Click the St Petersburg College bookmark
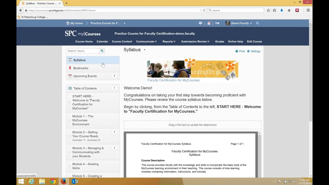The width and height of the screenshot is (329, 185). [32, 17]
